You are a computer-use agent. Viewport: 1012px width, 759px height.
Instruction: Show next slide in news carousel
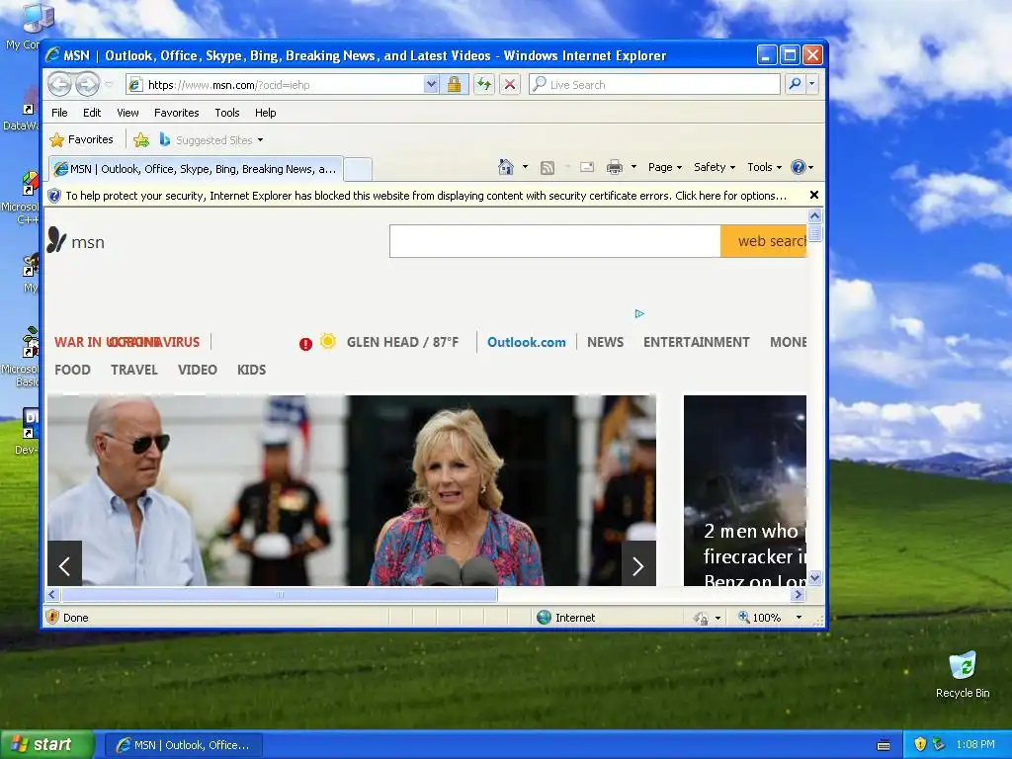638,565
